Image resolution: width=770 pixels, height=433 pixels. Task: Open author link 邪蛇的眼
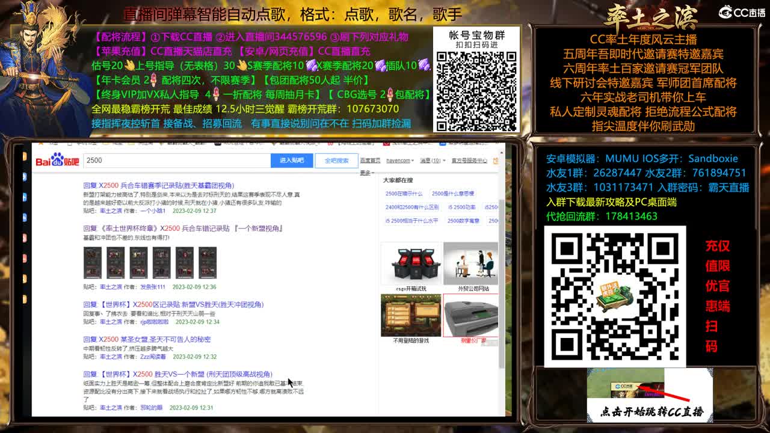151,408
